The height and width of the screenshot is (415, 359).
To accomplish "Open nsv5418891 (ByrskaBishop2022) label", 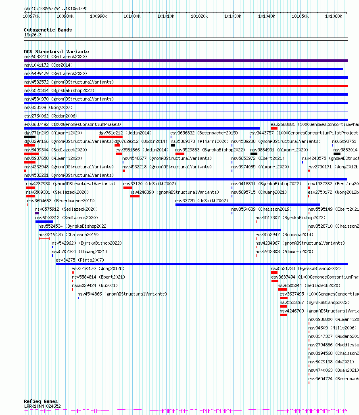I will [266, 184].
